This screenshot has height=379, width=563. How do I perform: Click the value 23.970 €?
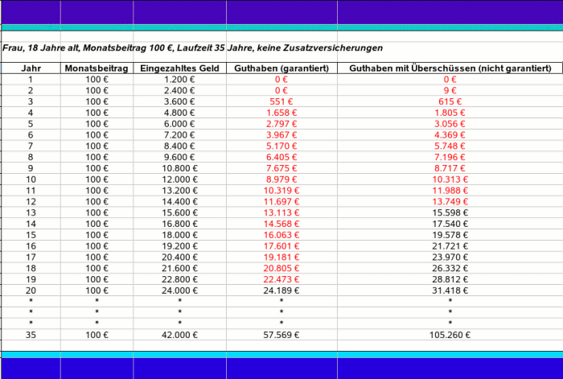(x=450, y=257)
